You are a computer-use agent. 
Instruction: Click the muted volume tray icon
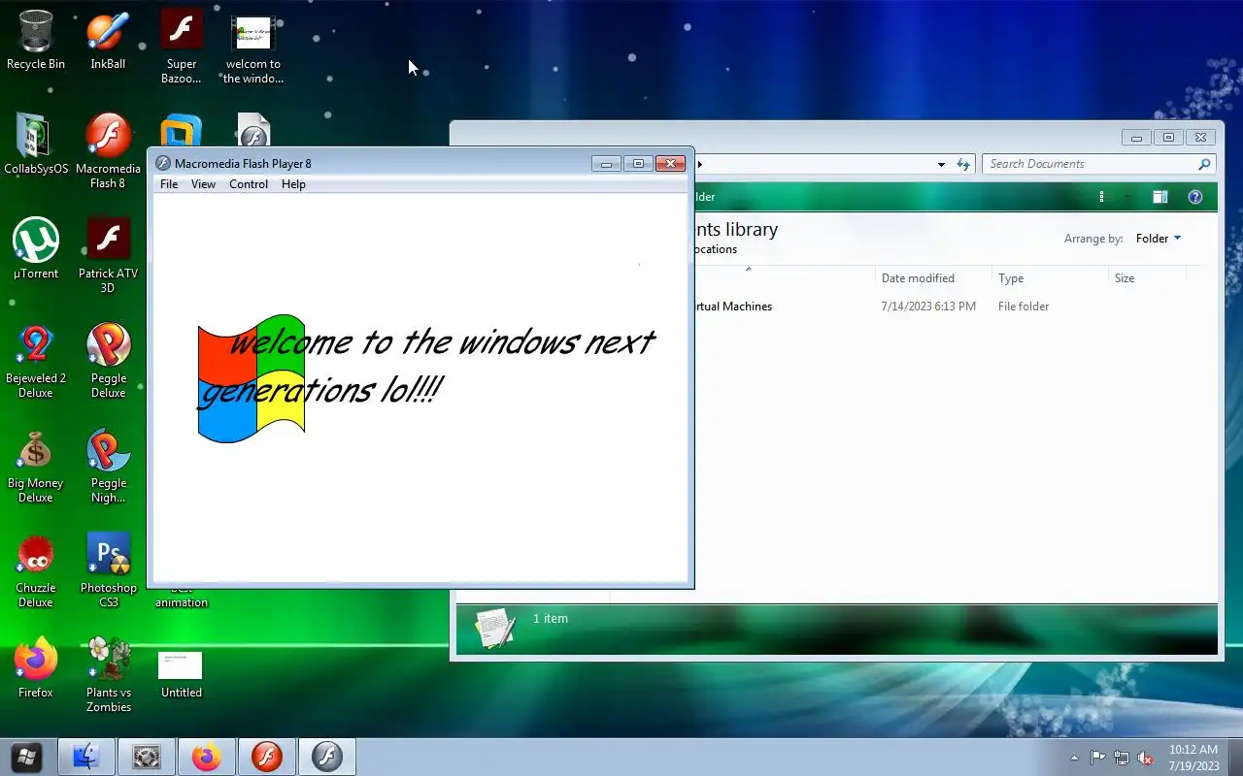pyautogui.click(x=1146, y=758)
